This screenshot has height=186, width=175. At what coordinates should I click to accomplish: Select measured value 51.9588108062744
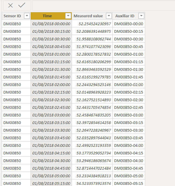[x=92, y=39]
